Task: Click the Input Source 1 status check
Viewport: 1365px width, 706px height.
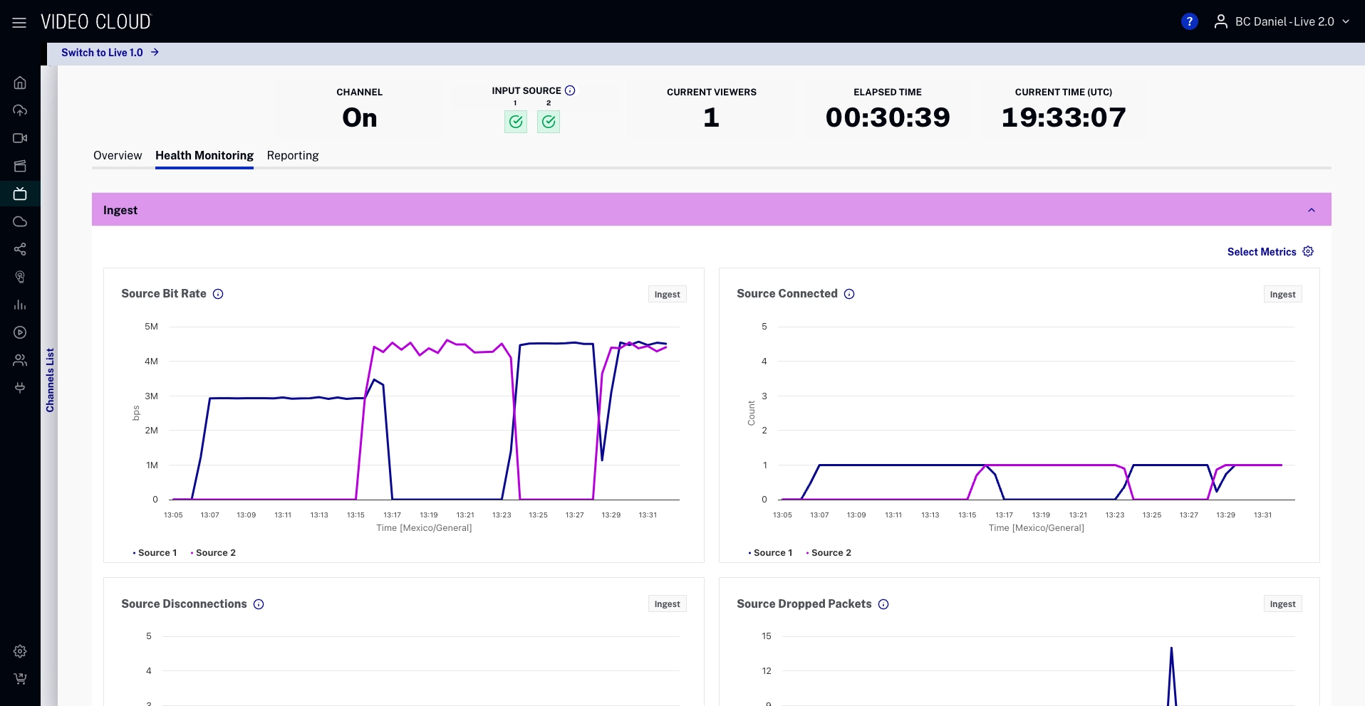Action: (516, 122)
